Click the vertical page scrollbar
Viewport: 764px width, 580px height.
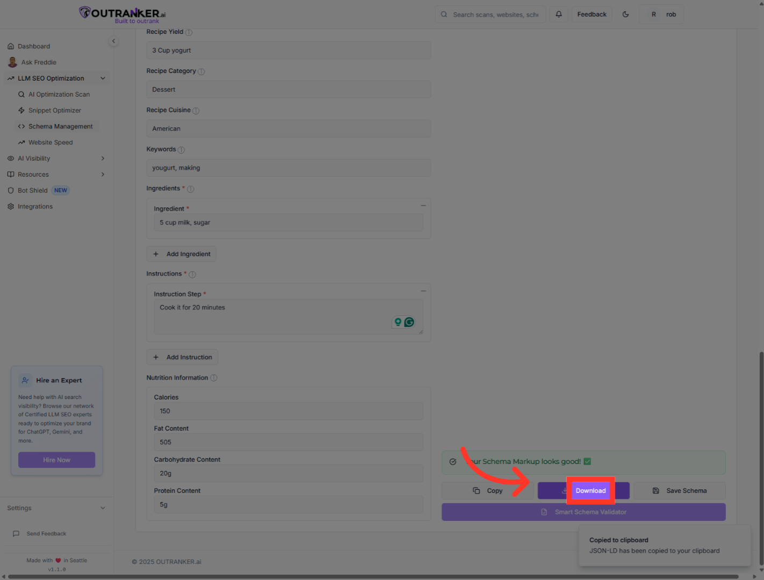(761, 456)
